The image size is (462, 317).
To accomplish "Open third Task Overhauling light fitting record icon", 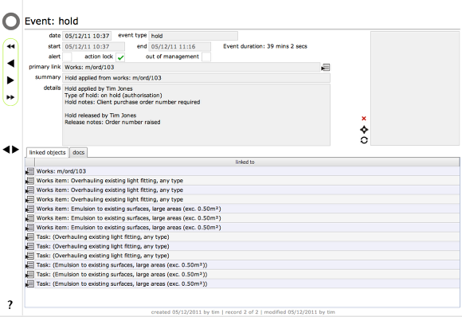I will (x=29, y=256).
